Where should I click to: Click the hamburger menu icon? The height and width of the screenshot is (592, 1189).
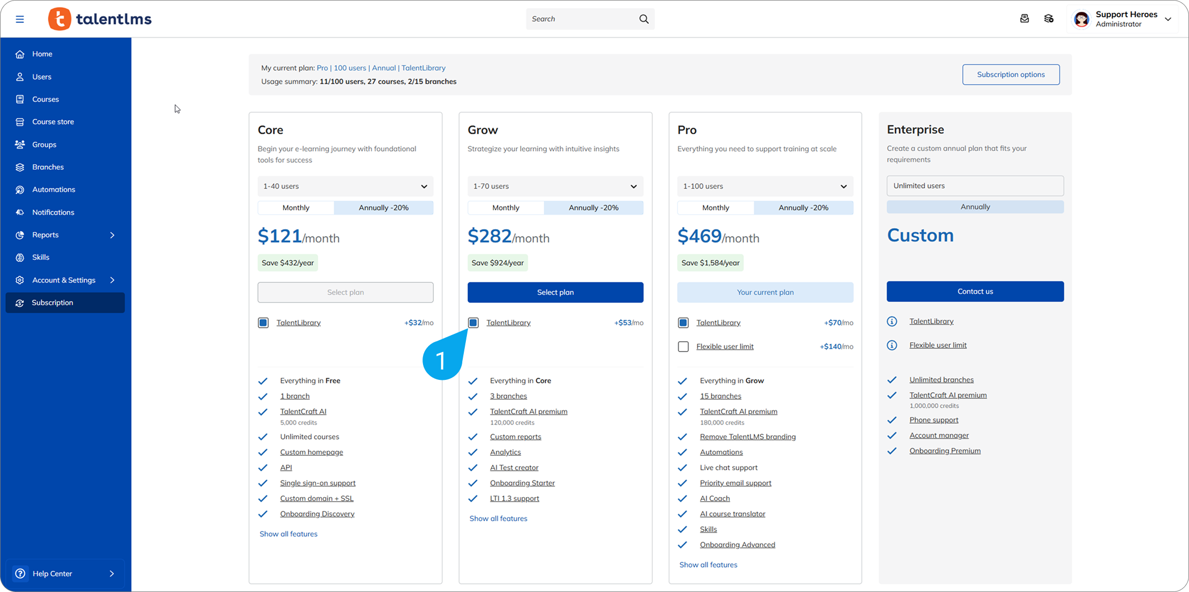click(x=20, y=19)
